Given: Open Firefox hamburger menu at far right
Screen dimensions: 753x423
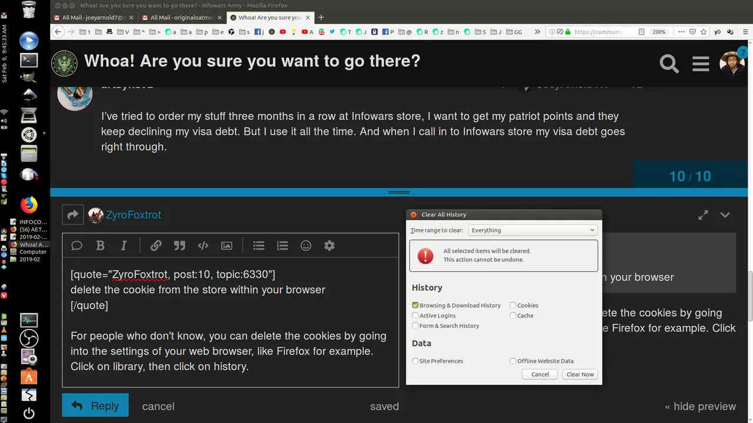Looking at the screenshot, I should (744, 32).
